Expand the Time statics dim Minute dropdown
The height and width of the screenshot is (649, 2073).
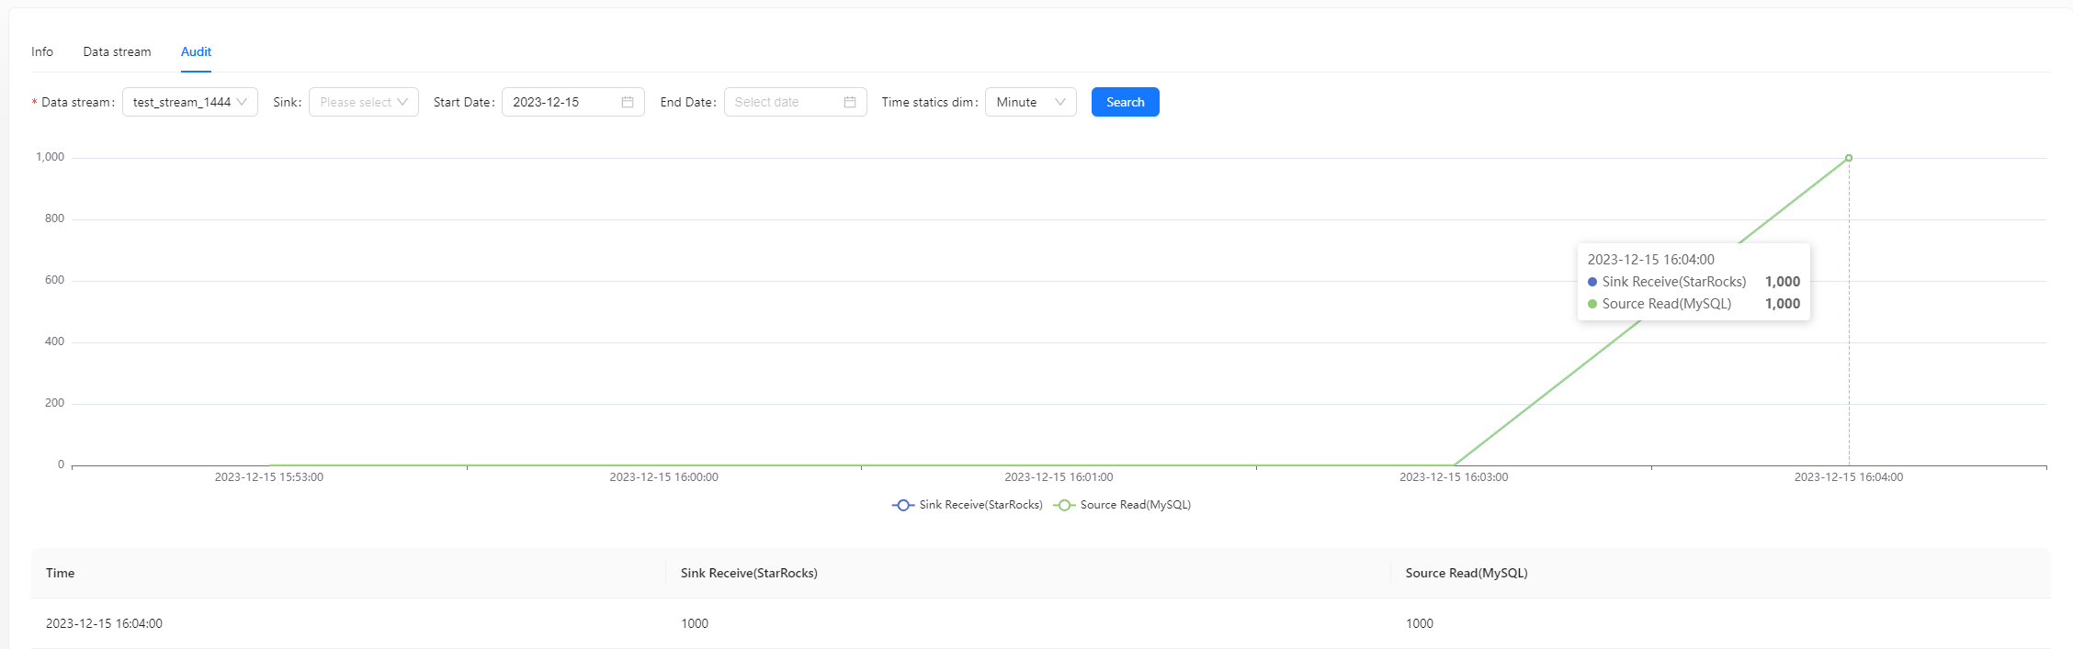1030,102
